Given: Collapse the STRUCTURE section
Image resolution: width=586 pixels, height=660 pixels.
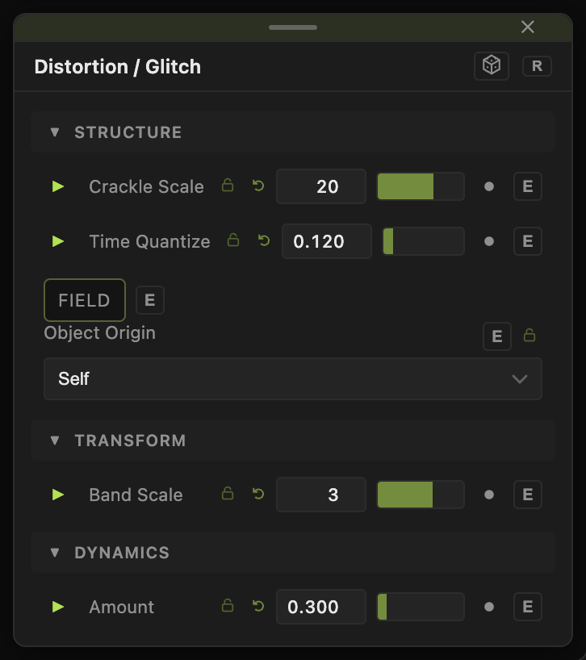Looking at the screenshot, I should pos(55,132).
